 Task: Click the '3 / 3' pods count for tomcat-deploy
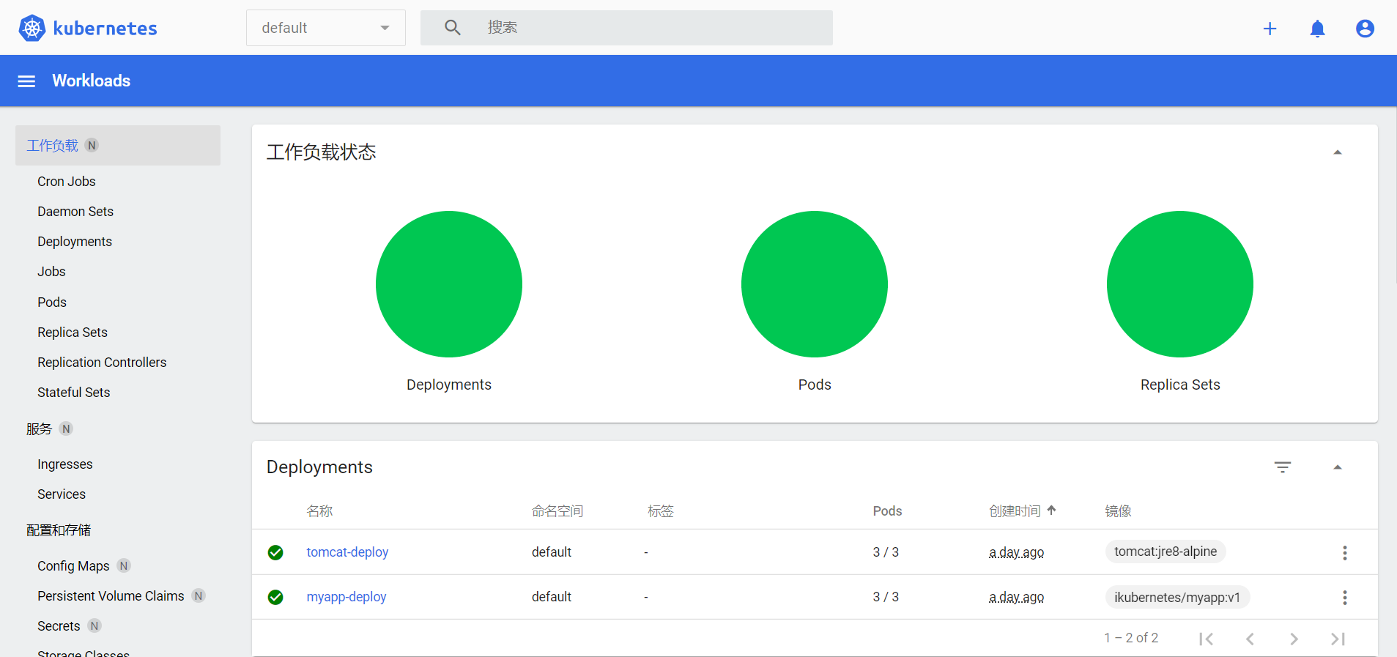tap(886, 552)
